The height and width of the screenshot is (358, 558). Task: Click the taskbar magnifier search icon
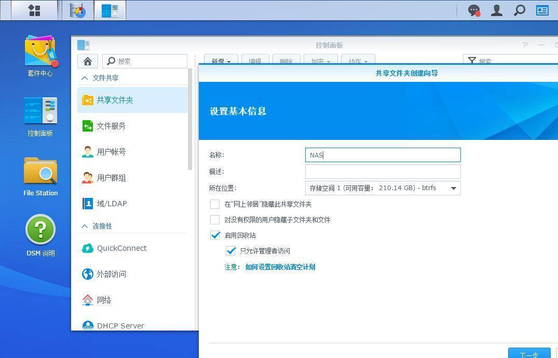519,10
